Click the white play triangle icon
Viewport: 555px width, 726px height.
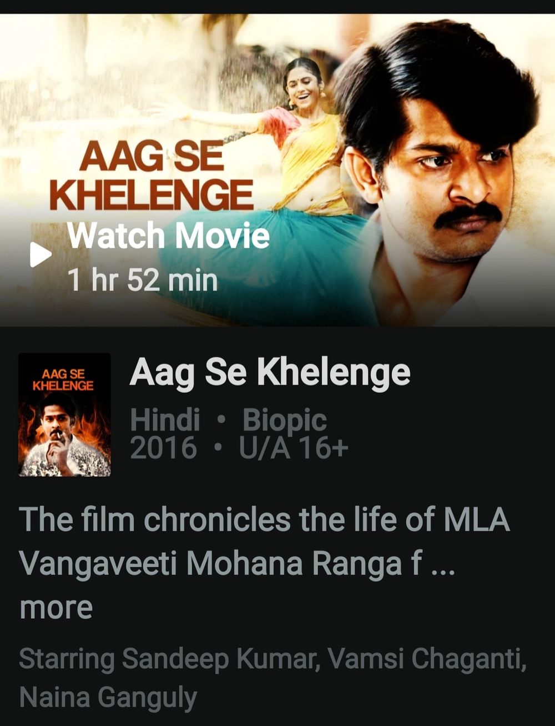click(x=41, y=254)
